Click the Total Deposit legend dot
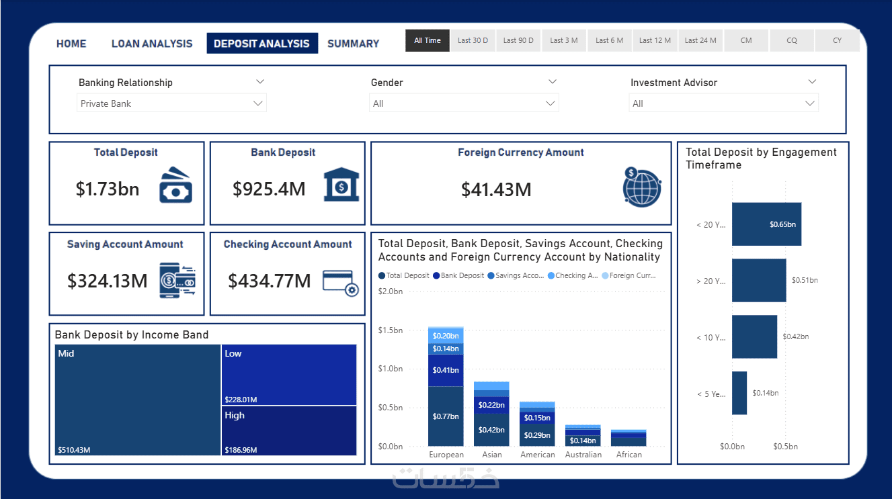 coord(382,276)
